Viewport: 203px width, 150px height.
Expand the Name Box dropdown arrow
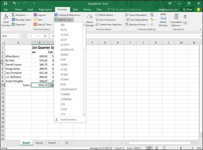coord(19,36)
